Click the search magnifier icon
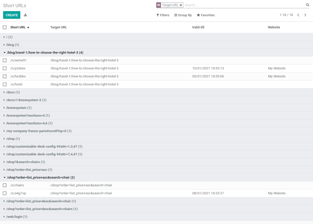Screen dimensions: 313x224 (x=307, y=5)
